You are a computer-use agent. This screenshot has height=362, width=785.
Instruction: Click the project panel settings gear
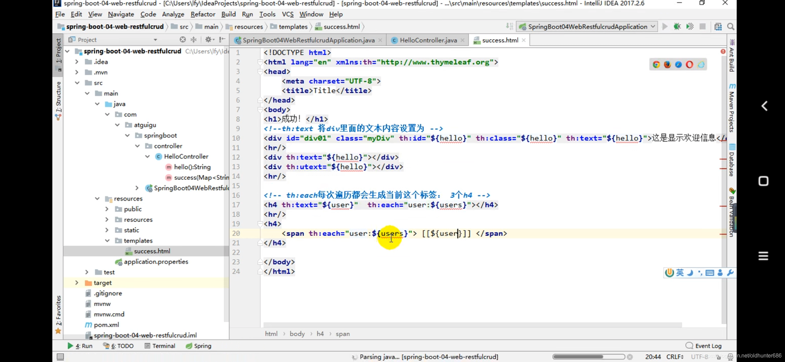point(208,40)
